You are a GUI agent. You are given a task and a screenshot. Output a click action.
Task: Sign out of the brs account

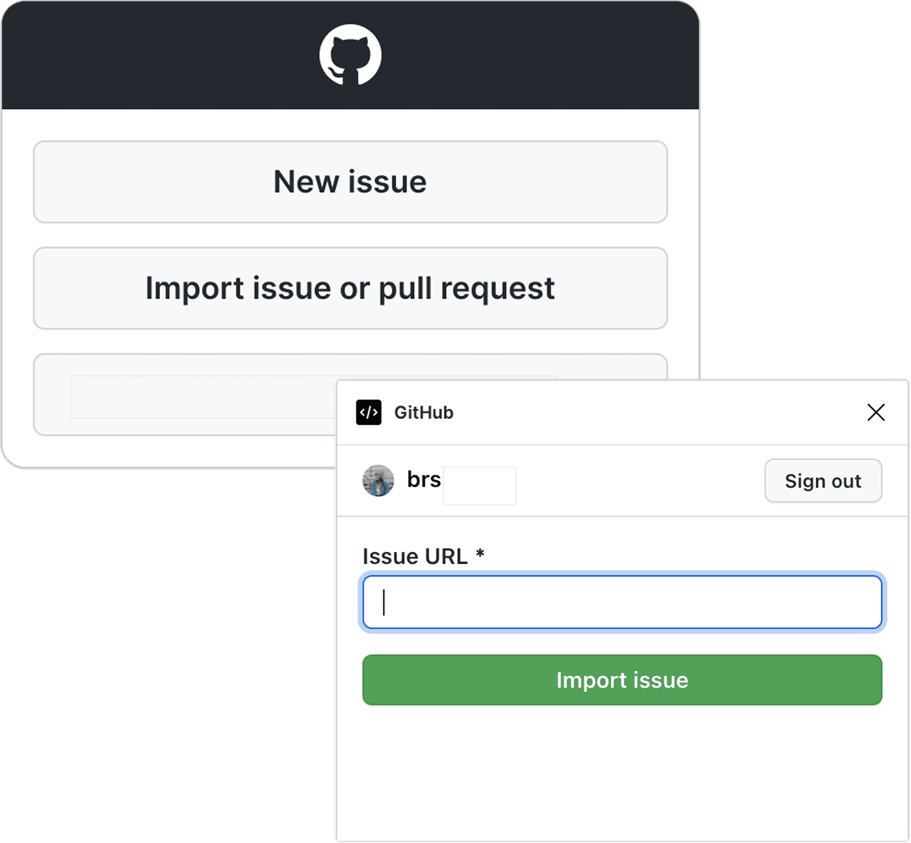pyautogui.click(x=823, y=481)
